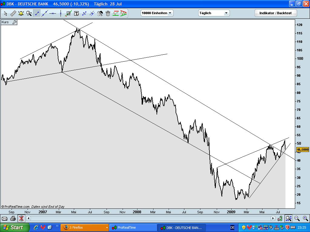
Task: Pick the move/copy object tool
Action: 84,13
